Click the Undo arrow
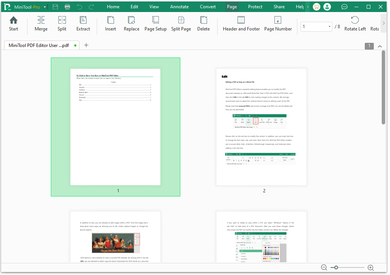 79,7
